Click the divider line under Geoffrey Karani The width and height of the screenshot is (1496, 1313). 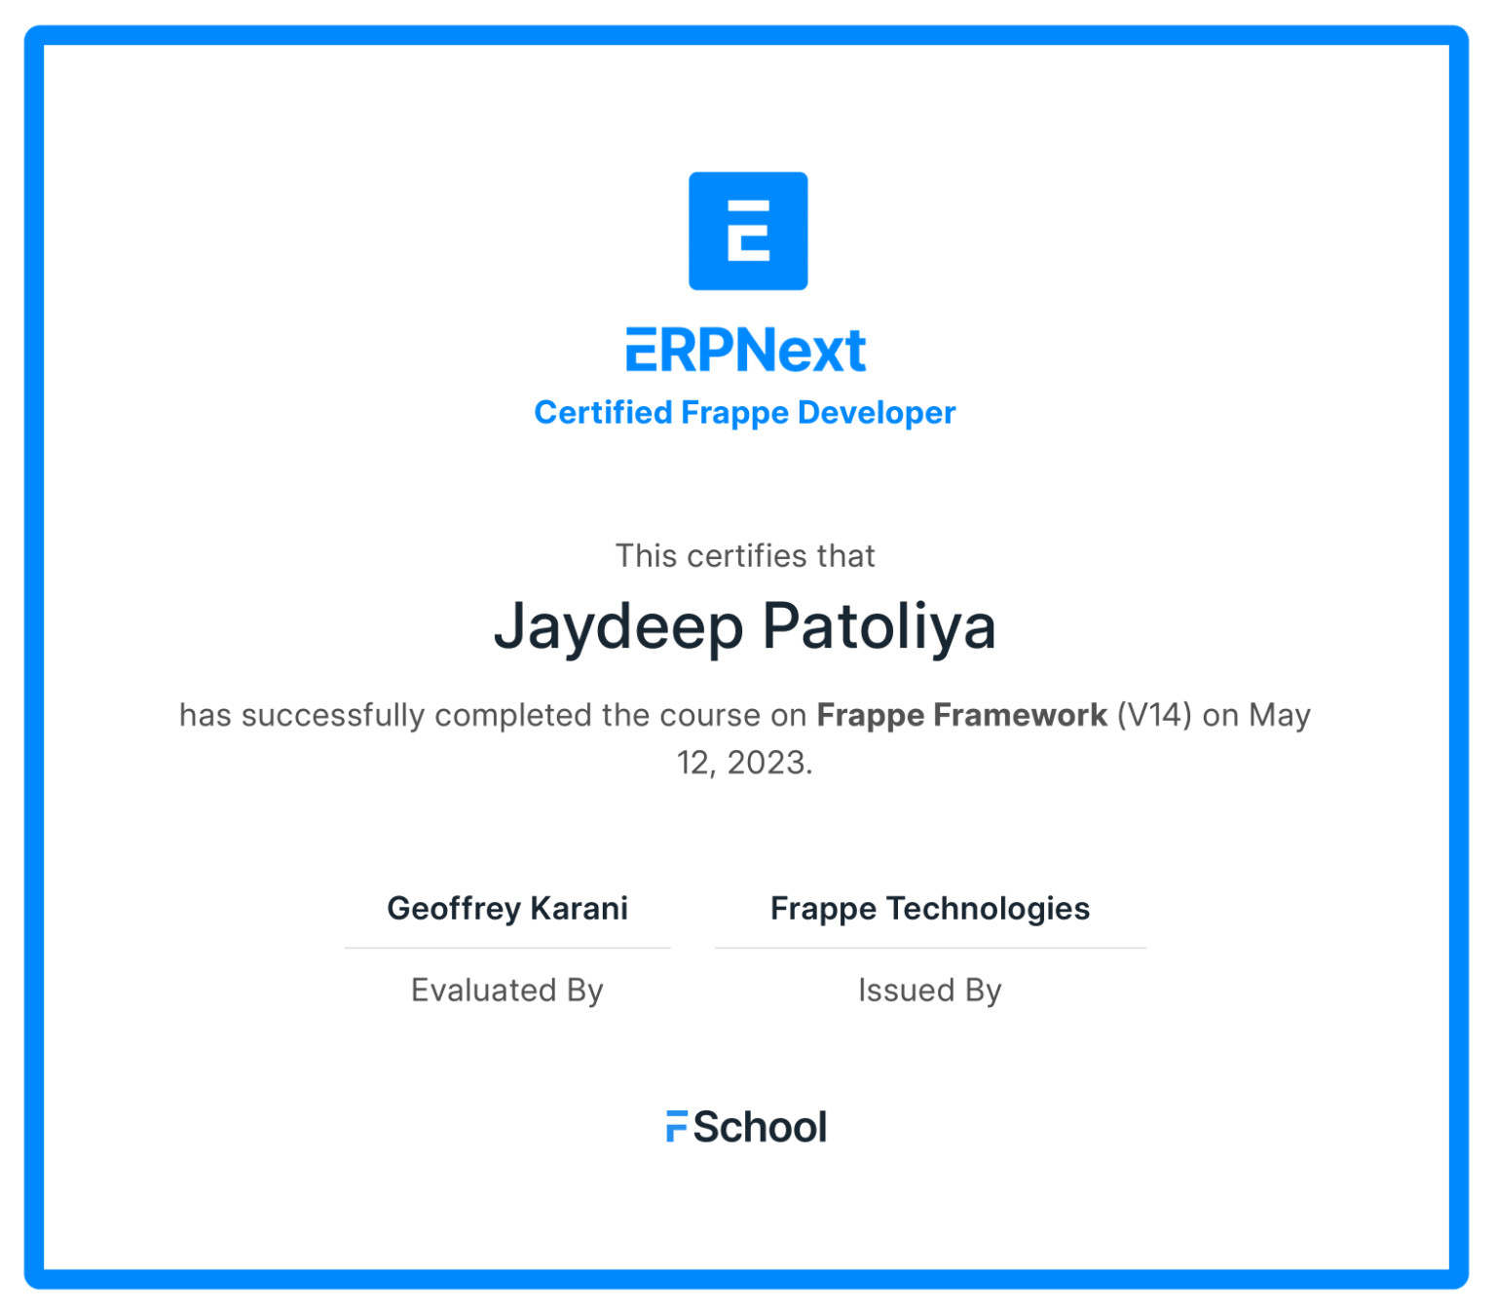tap(507, 948)
